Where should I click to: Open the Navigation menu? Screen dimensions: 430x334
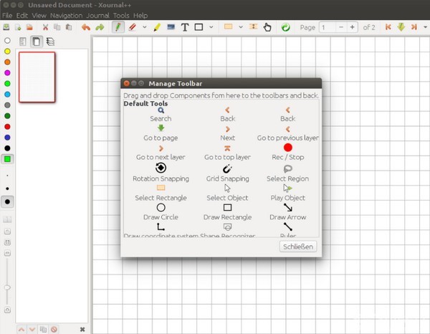[x=67, y=15]
